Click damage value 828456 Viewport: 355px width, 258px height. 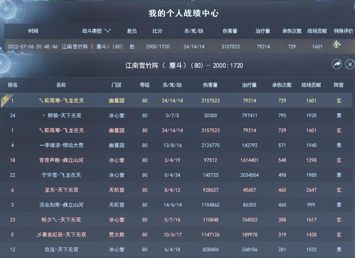click(x=210, y=249)
